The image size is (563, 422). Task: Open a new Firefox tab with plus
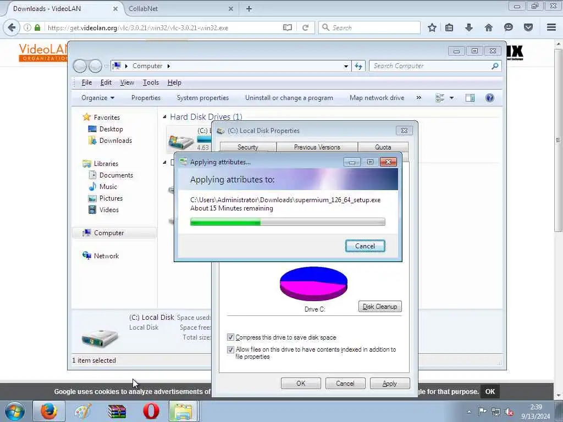tap(249, 9)
